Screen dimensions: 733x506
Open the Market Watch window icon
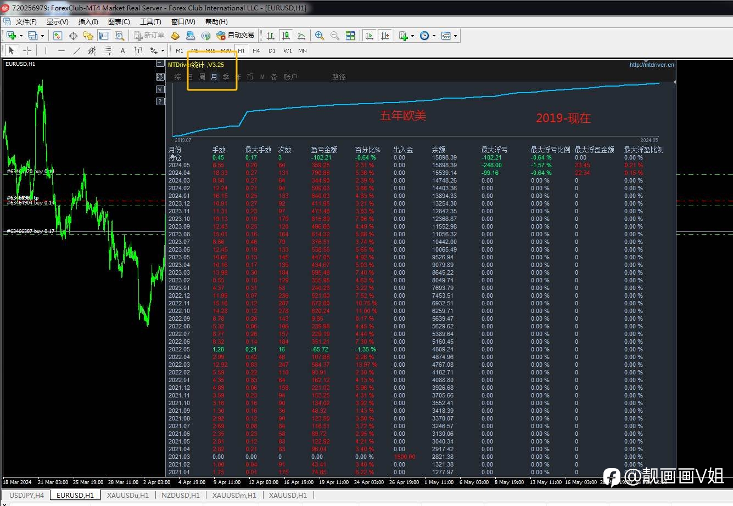58,36
